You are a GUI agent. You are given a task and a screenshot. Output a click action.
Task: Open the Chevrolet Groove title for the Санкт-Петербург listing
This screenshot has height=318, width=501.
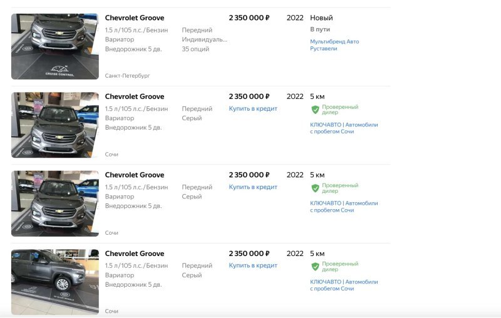click(x=135, y=18)
